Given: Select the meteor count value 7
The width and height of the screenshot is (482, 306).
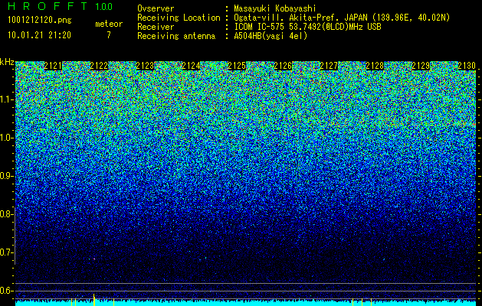Looking at the screenshot, I should click(x=109, y=35).
